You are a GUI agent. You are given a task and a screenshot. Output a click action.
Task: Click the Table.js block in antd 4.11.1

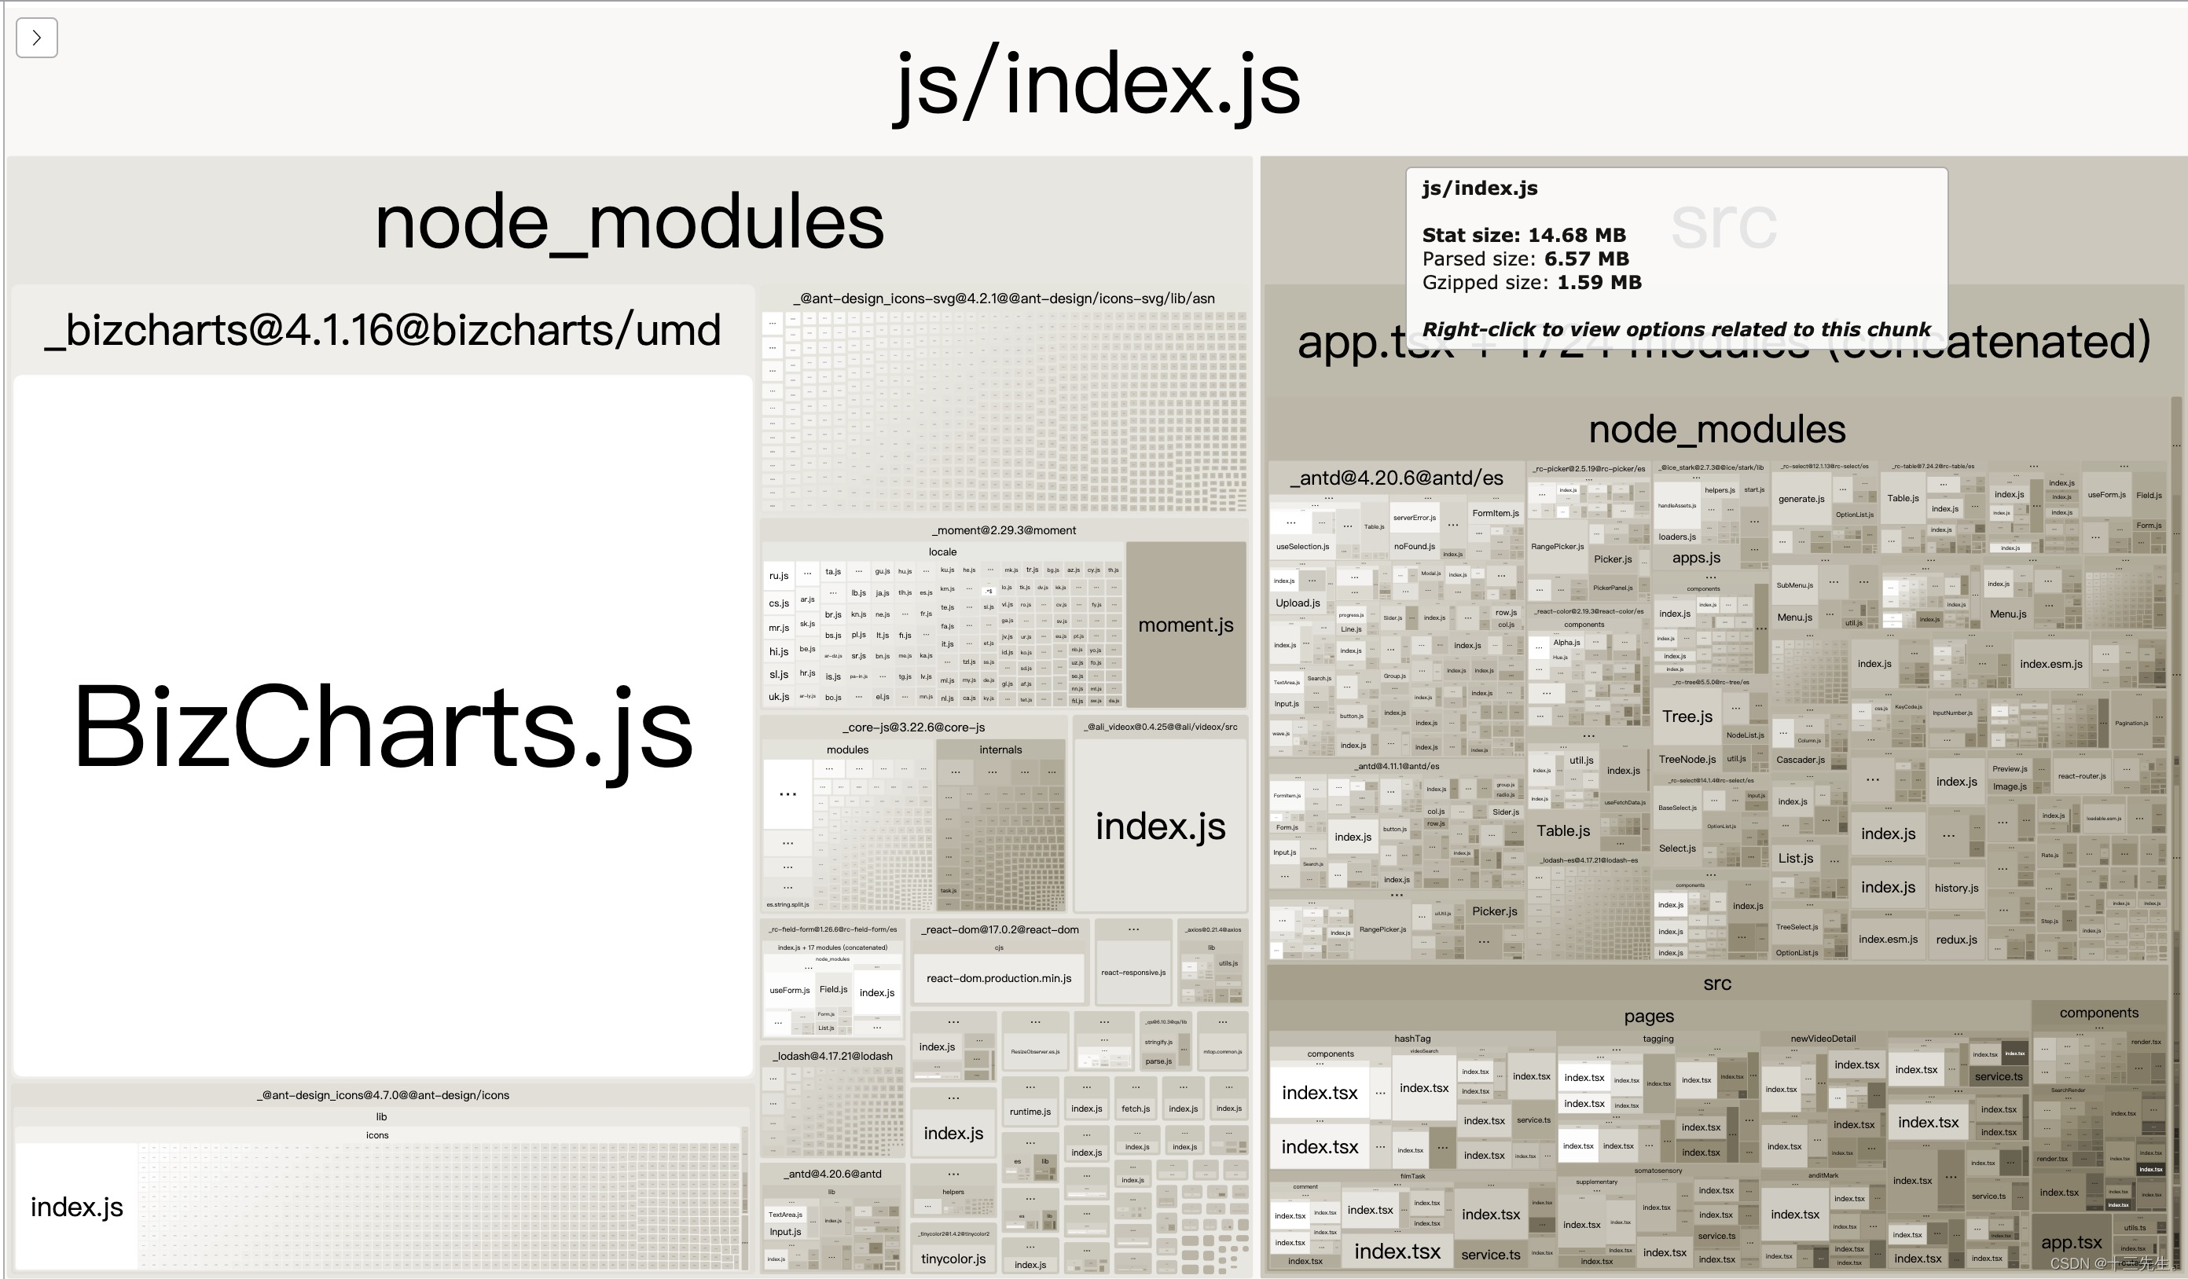[1563, 830]
